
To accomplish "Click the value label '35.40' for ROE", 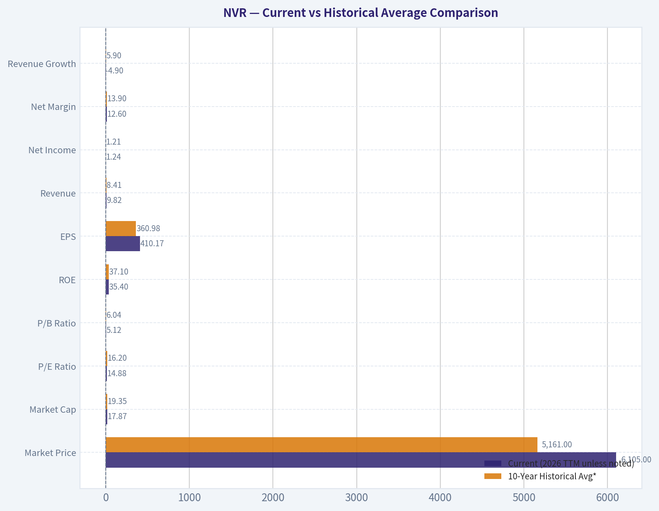I will tap(119, 287).
